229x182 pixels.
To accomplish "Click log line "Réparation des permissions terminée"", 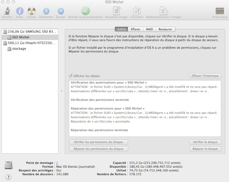I will click(x=99, y=130).
